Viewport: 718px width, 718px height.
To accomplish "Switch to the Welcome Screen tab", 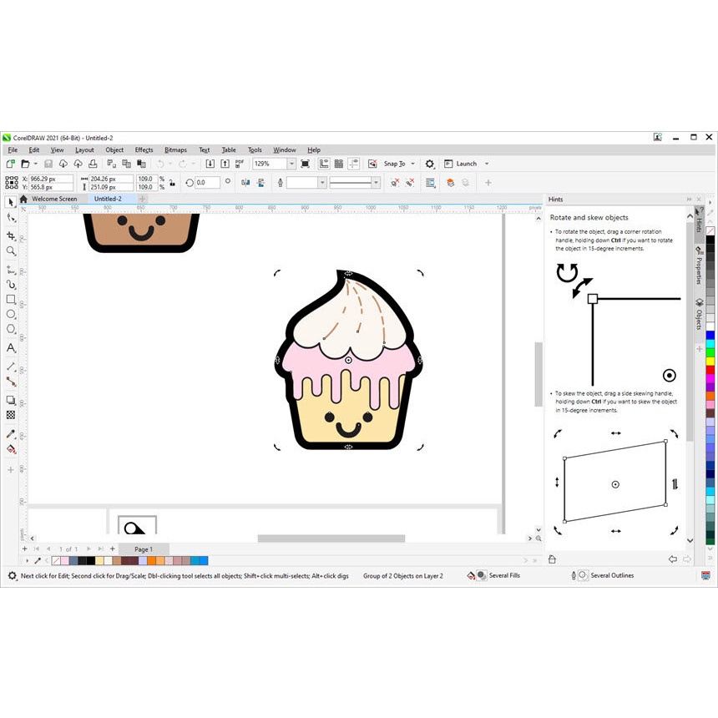I will click(x=54, y=199).
